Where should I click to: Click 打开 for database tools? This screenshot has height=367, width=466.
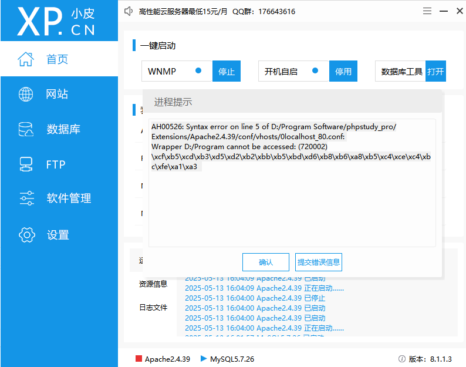click(435, 72)
